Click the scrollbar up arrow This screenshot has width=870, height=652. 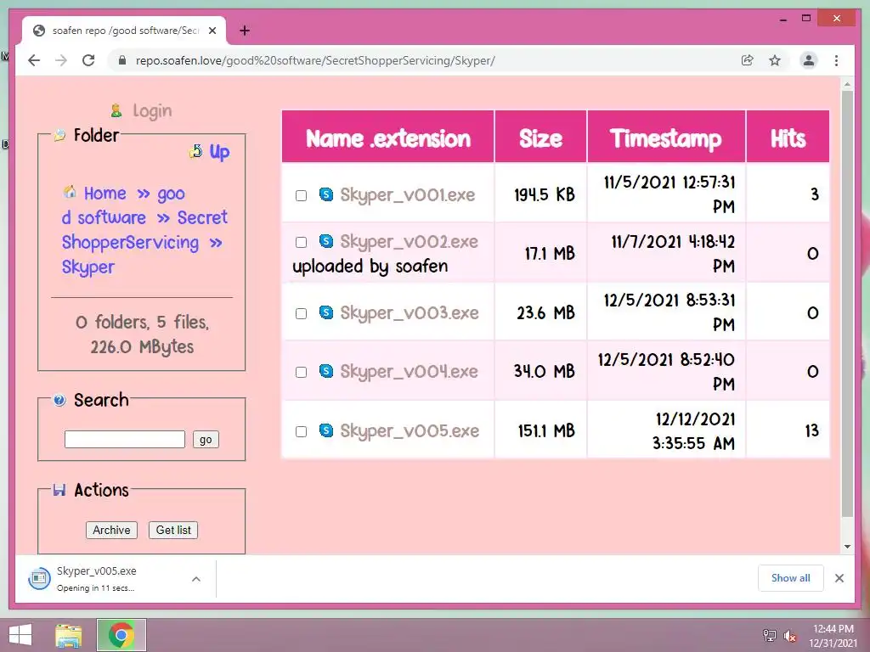click(847, 85)
